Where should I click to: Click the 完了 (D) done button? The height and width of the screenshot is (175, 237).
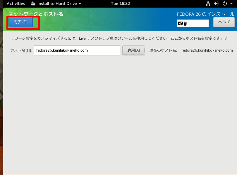click(x=20, y=22)
